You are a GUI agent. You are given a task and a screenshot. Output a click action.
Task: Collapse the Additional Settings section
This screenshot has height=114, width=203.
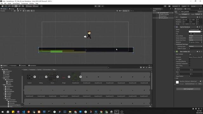click(x=175, y=44)
